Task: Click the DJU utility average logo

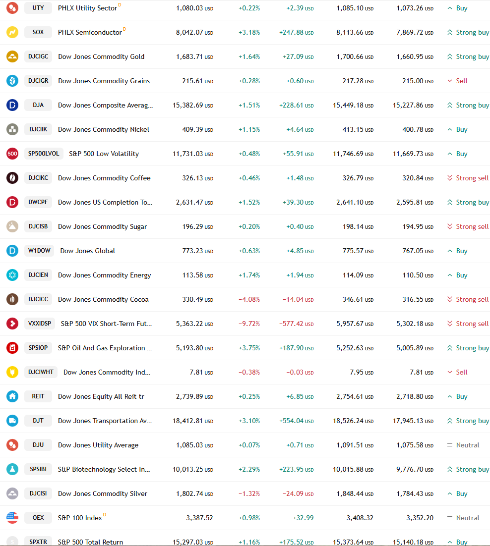Action: tap(12, 445)
